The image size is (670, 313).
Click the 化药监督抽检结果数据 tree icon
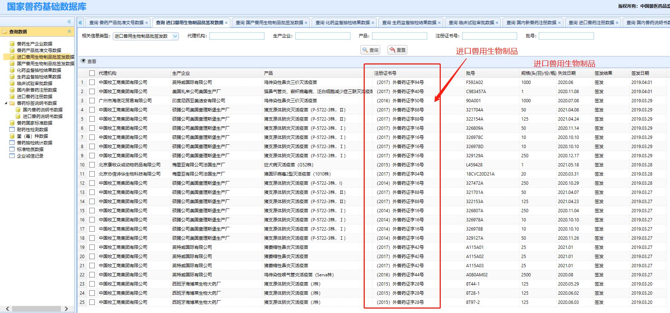[x=12, y=70]
